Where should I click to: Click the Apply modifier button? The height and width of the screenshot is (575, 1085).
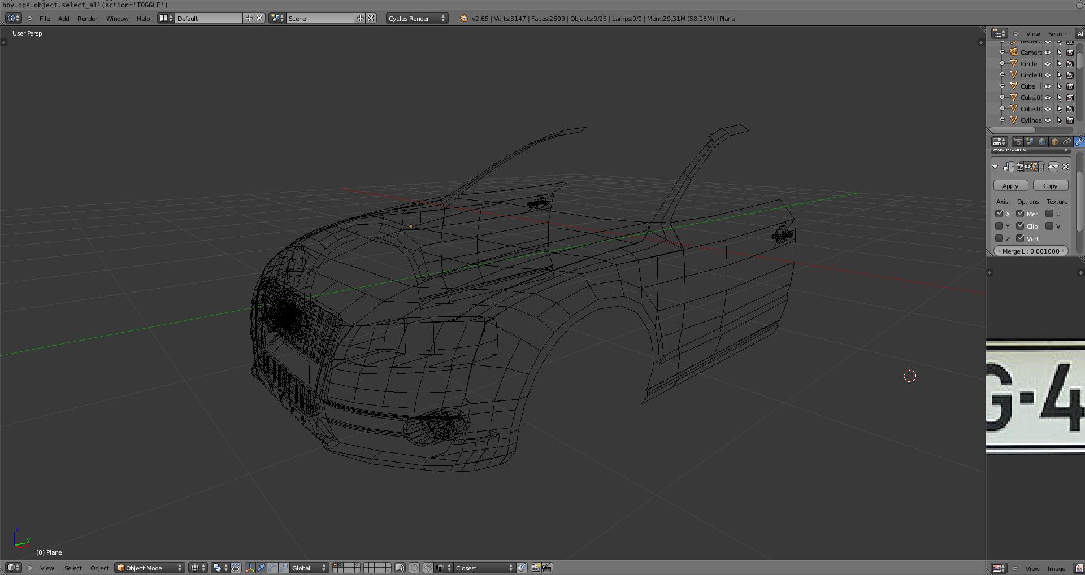pos(1010,186)
